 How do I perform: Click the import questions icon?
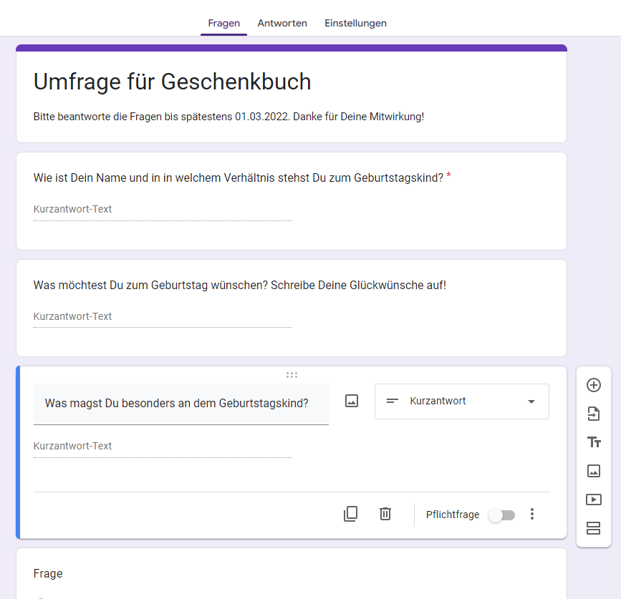tap(594, 414)
